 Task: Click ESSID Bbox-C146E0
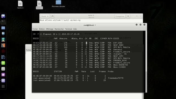(x=119, y=67)
